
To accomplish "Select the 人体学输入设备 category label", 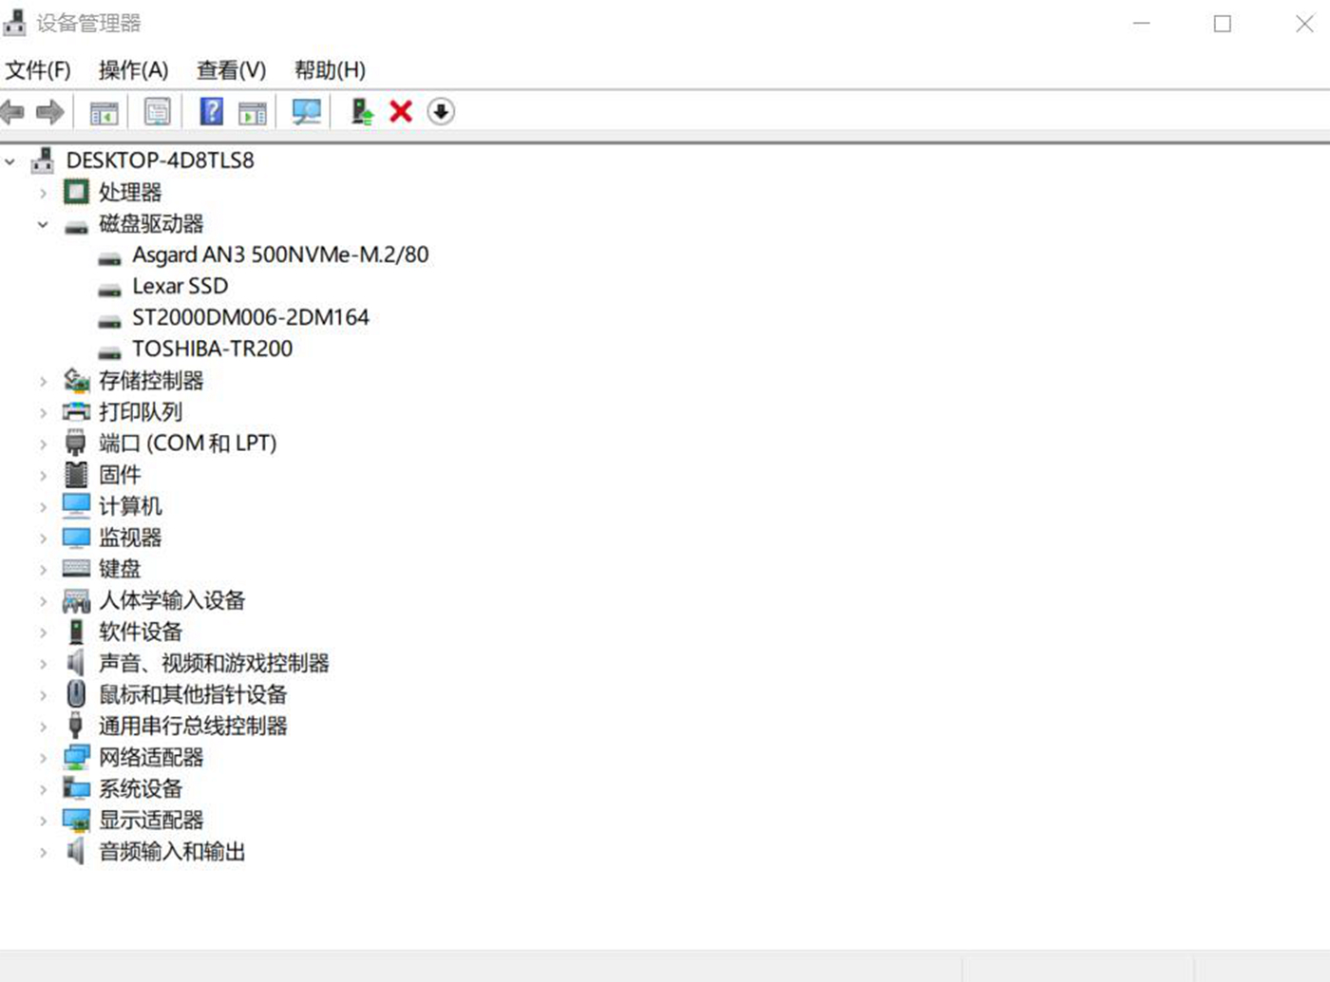I will [172, 600].
